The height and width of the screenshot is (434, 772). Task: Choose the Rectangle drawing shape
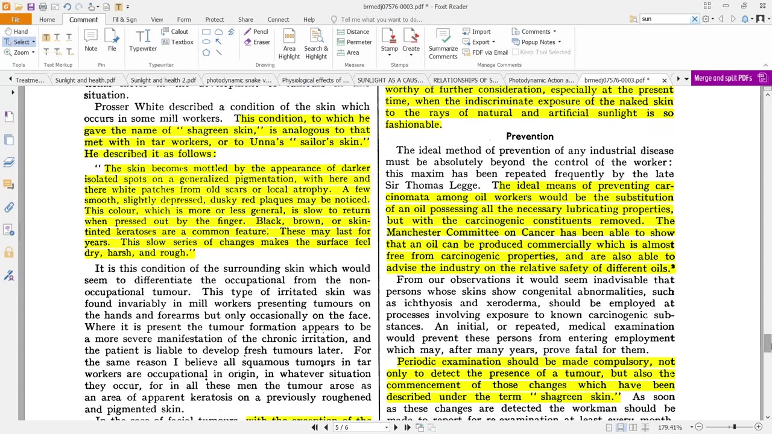click(x=206, y=31)
